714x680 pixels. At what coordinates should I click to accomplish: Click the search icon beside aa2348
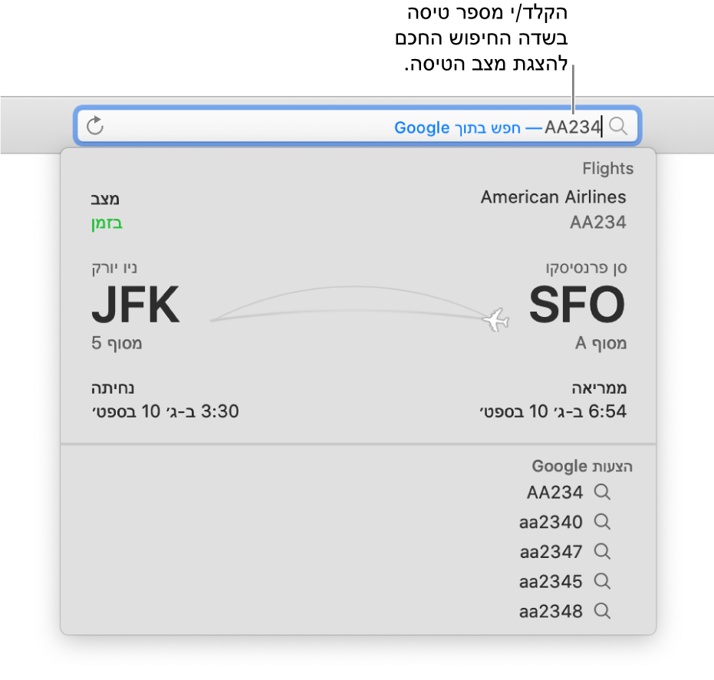click(602, 611)
